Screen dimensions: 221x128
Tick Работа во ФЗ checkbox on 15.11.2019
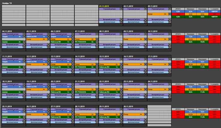pyautogui.click(x=121, y=67)
